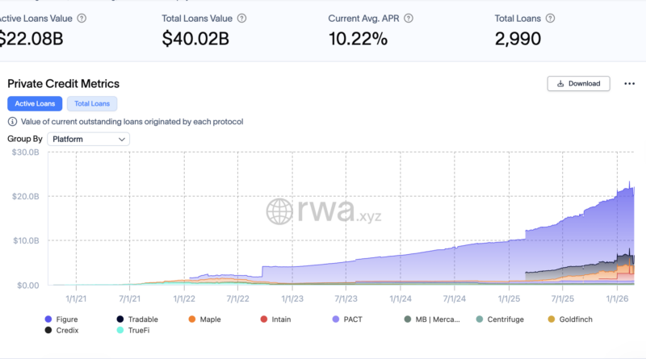Toggle Maple series in chart legend
The width and height of the screenshot is (646, 359).
207,319
